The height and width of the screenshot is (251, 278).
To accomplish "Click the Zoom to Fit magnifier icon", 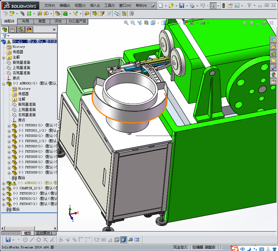I will point(126,23).
